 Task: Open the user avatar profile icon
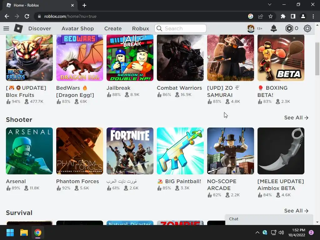251,28
